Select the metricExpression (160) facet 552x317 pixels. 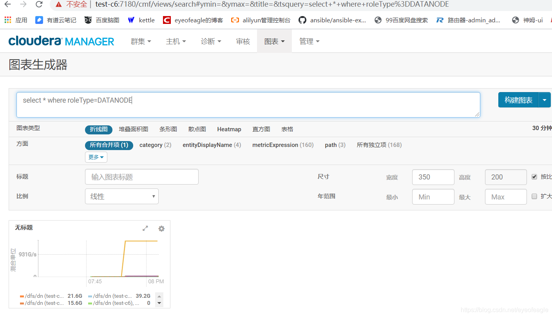point(283,145)
